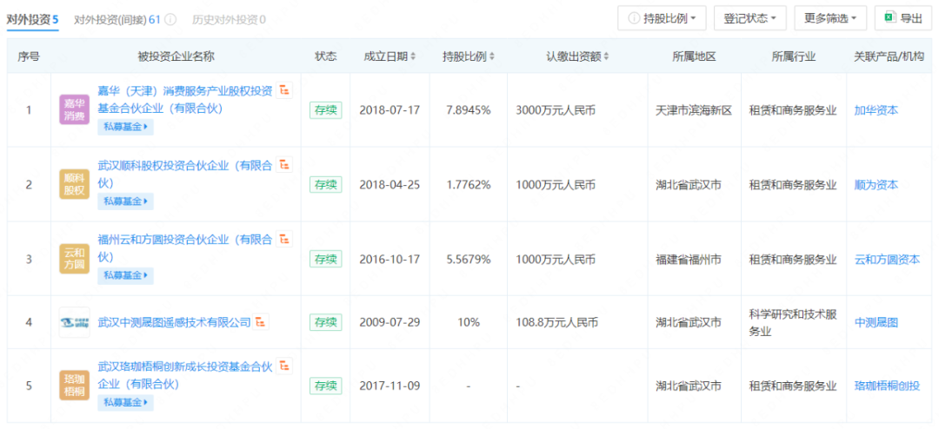Click the equity structure icon beside 武汉珞珈梧桐
The width and height of the screenshot is (939, 429).
tap(284, 366)
